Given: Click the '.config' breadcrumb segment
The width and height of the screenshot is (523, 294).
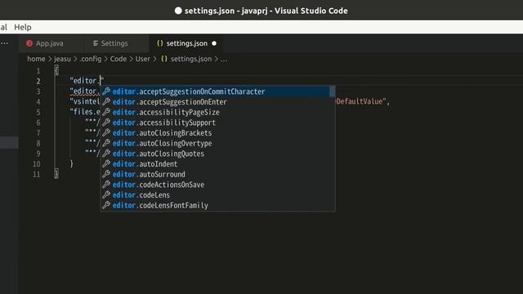Looking at the screenshot, I should (x=91, y=59).
